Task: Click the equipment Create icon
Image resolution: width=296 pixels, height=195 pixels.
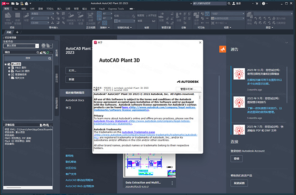Action: point(179,17)
